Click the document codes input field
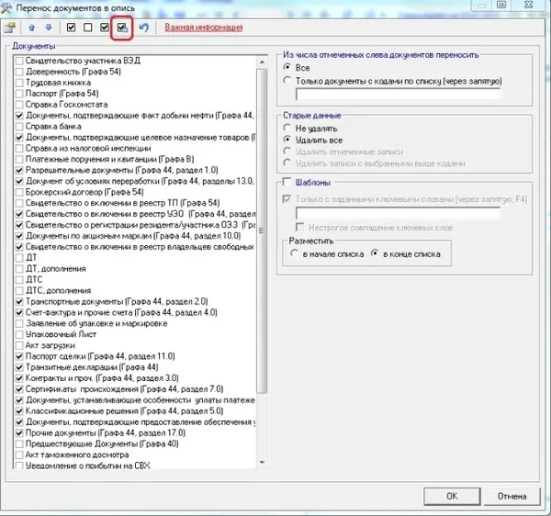The height and width of the screenshot is (516, 551). (399, 95)
